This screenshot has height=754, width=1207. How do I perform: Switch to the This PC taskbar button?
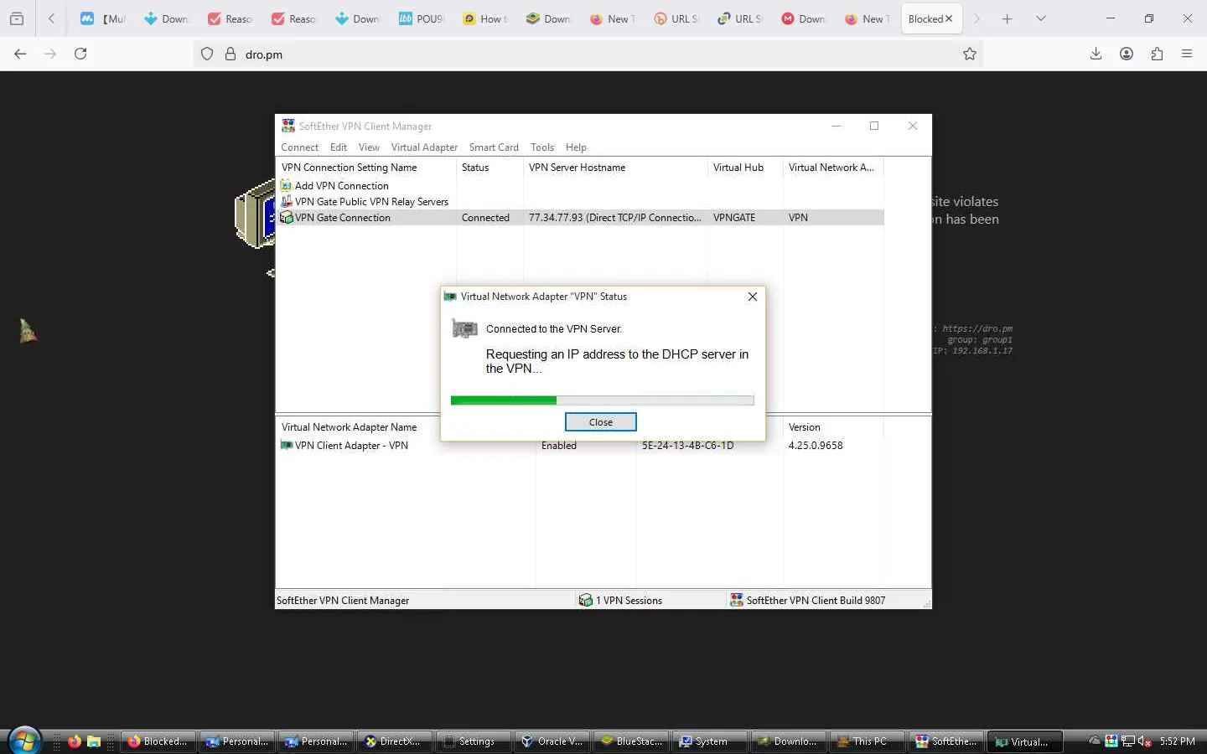(868, 741)
